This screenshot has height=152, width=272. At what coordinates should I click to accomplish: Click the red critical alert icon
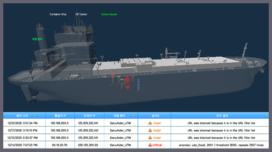(150, 145)
